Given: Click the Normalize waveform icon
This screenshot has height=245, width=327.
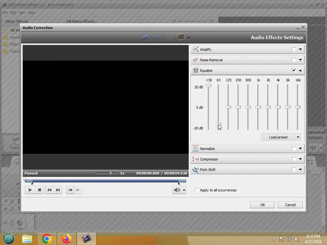Looking at the screenshot, I should (195, 149).
